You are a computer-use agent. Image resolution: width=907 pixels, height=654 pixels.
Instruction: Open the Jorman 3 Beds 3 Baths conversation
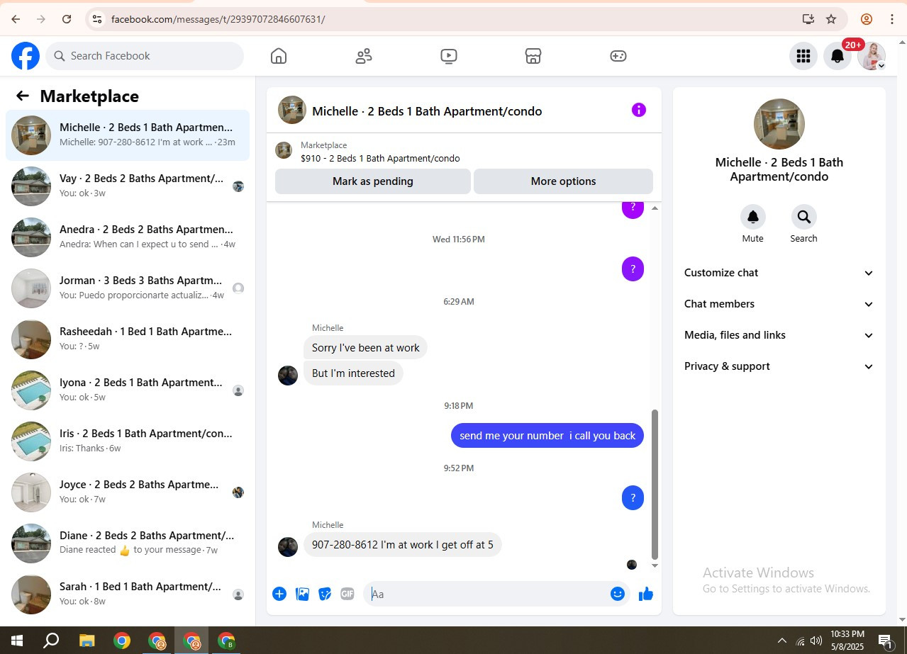click(128, 288)
